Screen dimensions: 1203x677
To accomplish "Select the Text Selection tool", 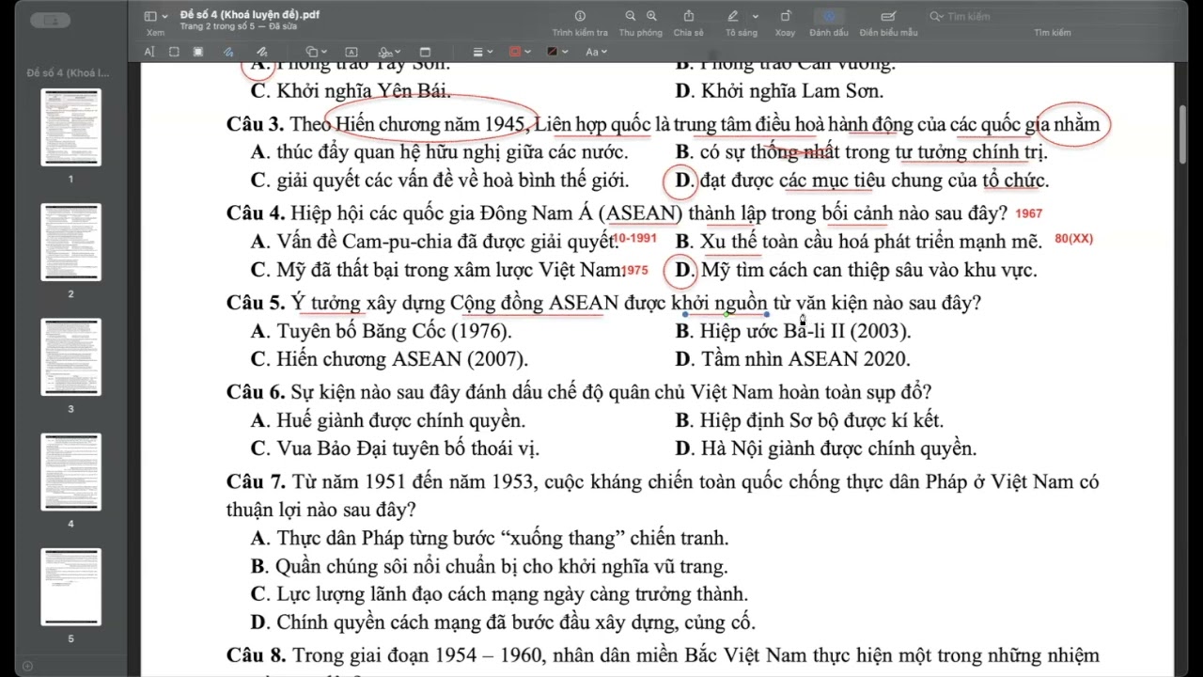I will (x=149, y=52).
